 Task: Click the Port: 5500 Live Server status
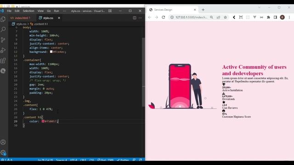point(105,160)
